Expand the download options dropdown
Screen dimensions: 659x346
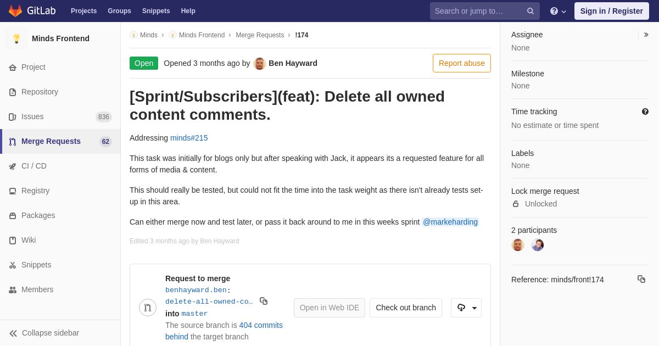pyautogui.click(x=466, y=308)
